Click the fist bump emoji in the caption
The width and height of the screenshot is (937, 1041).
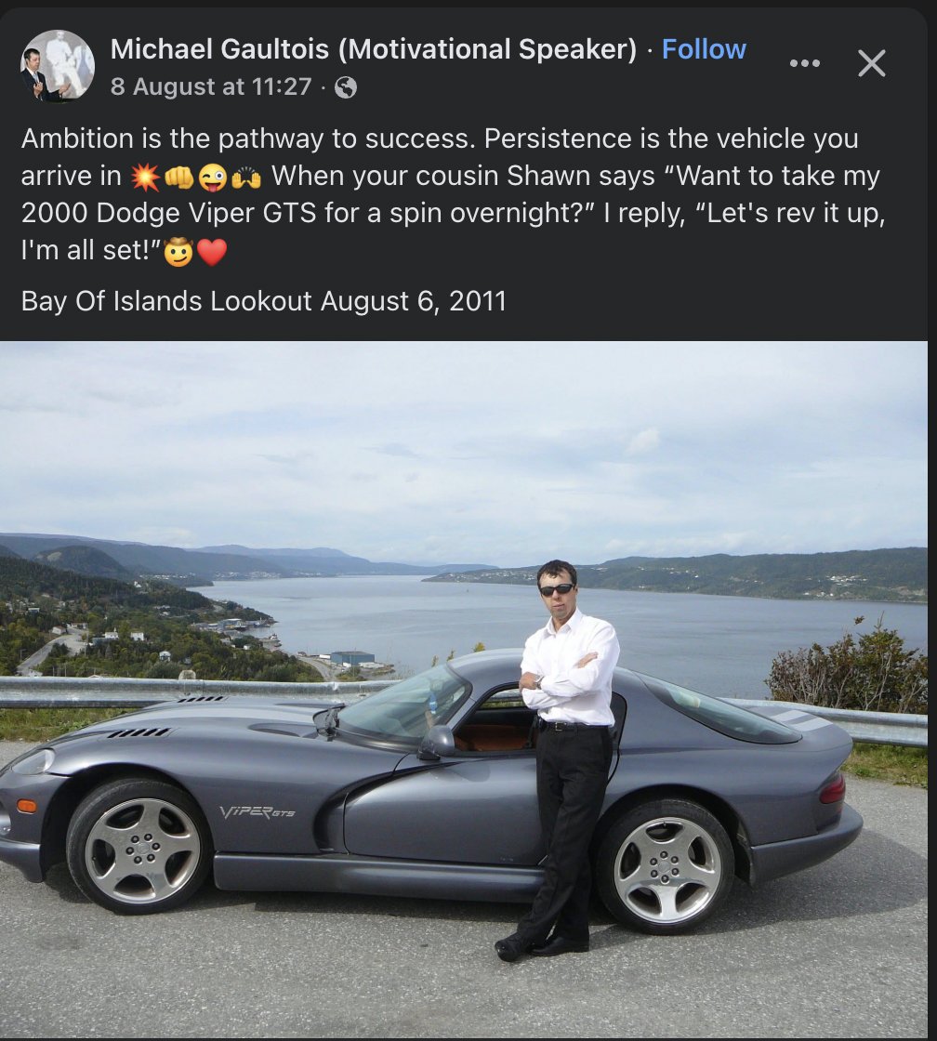coord(178,177)
